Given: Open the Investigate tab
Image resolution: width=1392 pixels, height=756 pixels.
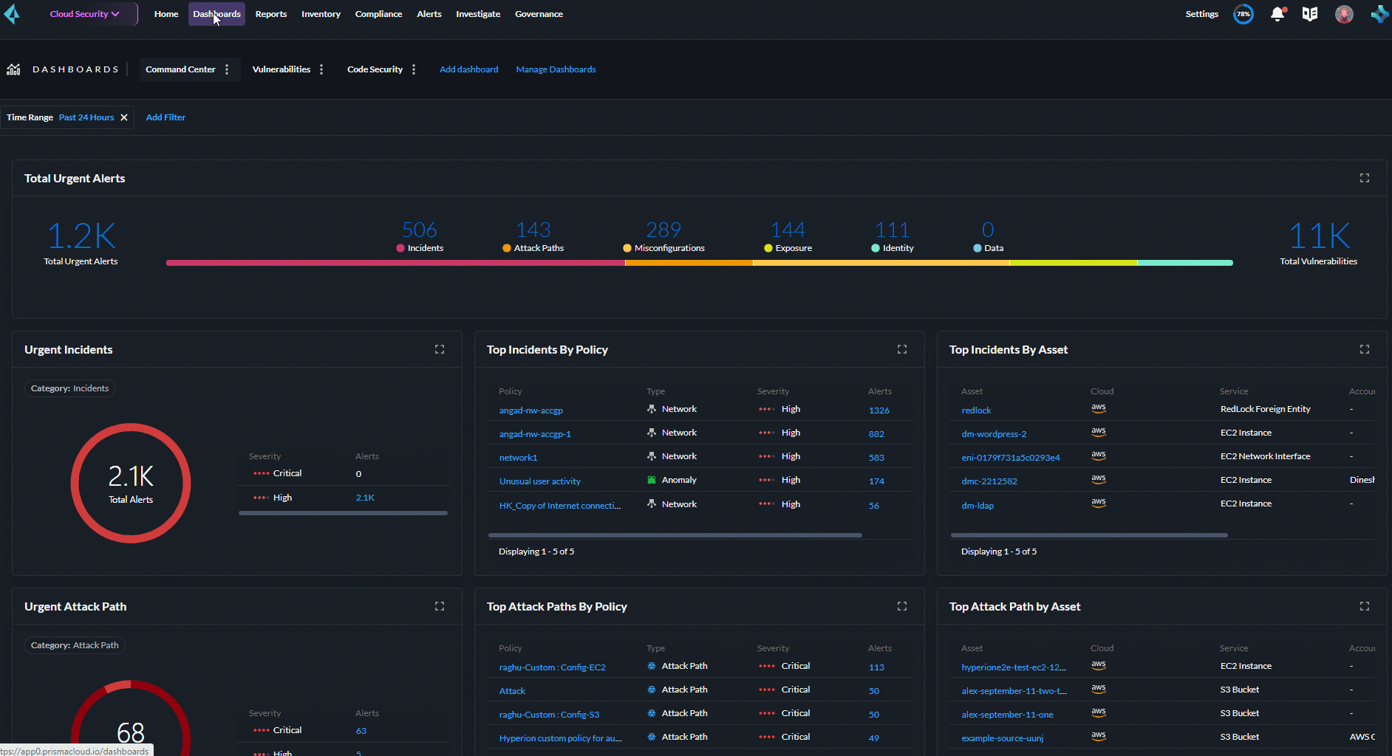Looking at the screenshot, I should coord(478,14).
